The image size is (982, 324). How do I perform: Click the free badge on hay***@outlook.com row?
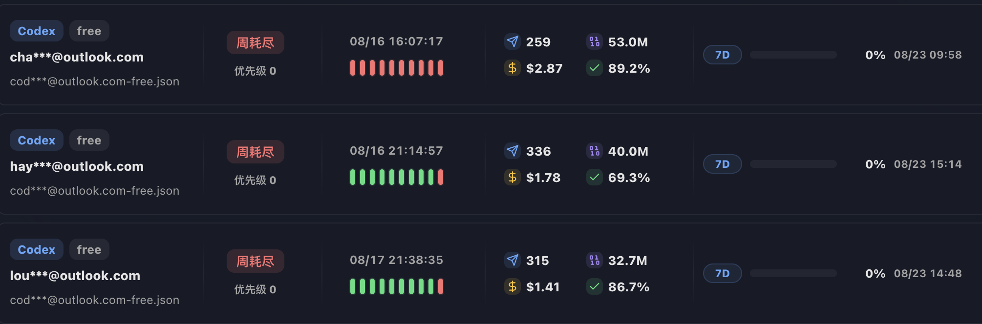tap(89, 140)
